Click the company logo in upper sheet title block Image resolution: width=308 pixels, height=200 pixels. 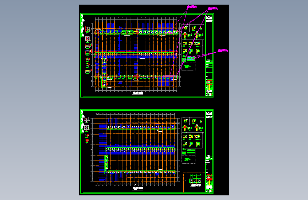pyautogui.click(x=209, y=19)
